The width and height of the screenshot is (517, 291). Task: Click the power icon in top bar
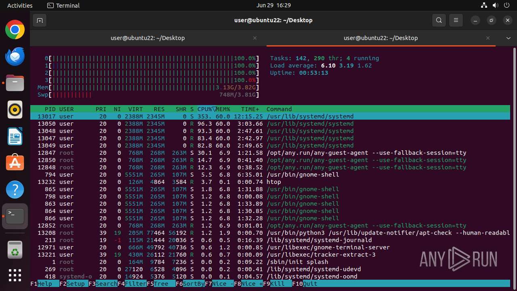point(506,6)
